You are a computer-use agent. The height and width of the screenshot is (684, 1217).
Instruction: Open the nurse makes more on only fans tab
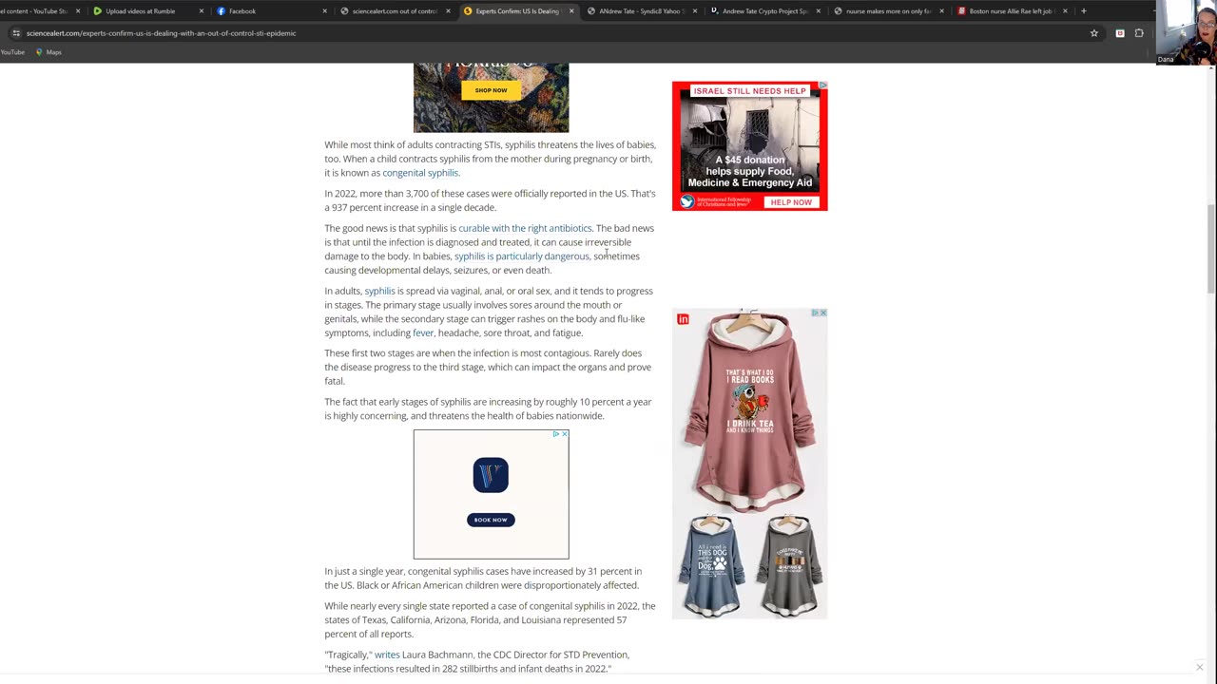pyautogui.click(x=888, y=11)
